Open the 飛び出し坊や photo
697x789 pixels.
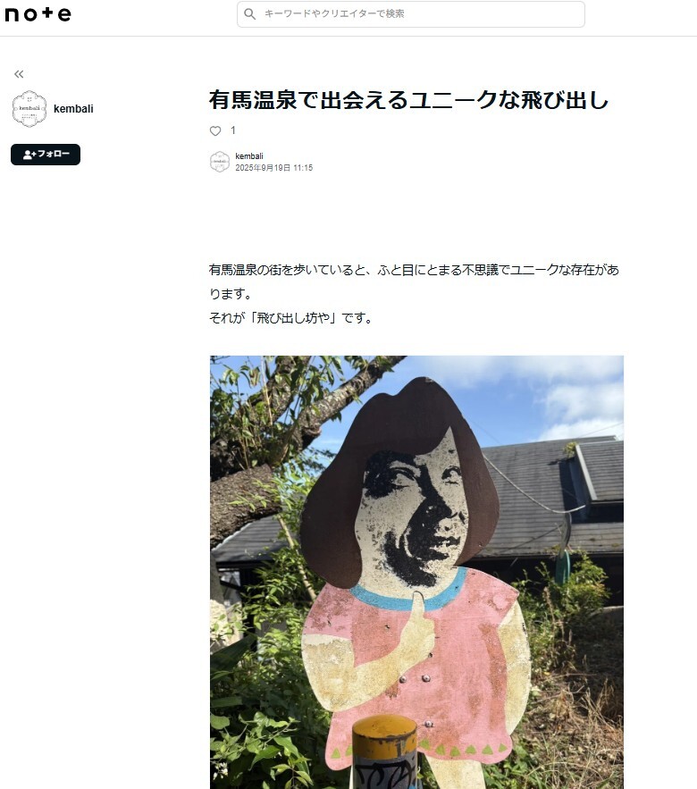coord(416,572)
